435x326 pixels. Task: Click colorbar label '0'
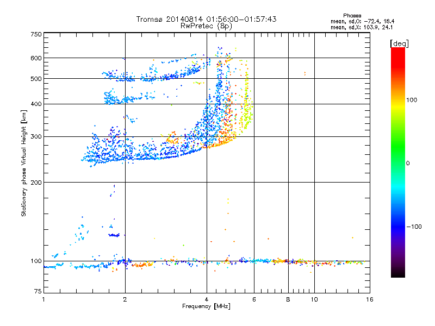click(408, 163)
